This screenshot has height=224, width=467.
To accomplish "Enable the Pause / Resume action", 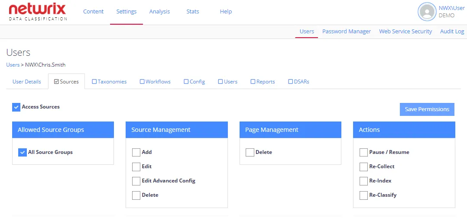I will 363,152.
